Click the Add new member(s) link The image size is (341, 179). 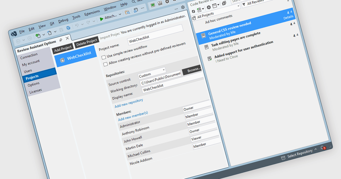pyautogui.click(x=133, y=116)
